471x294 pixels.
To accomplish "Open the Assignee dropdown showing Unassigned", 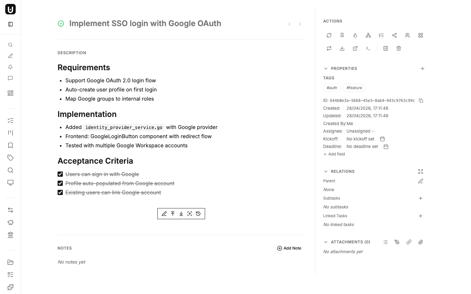I will [x=360, y=131].
